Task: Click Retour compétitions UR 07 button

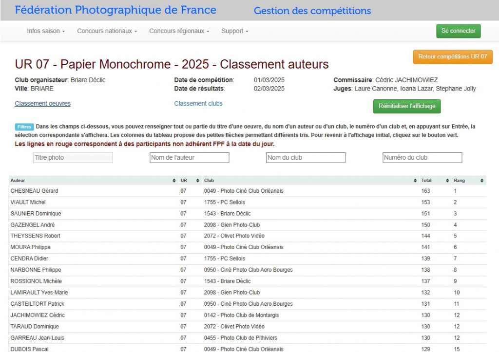Action: click(x=452, y=57)
